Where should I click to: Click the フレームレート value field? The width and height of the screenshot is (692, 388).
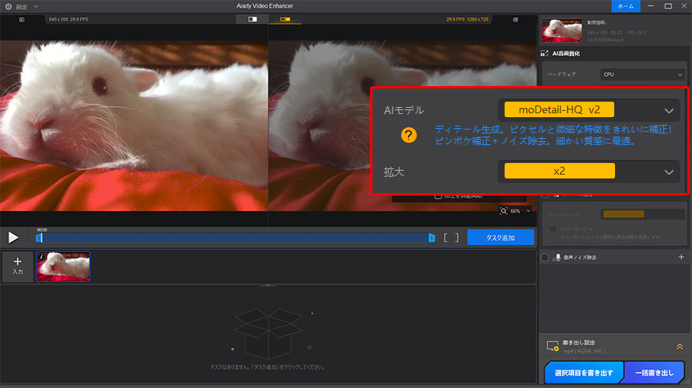coord(642,214)
